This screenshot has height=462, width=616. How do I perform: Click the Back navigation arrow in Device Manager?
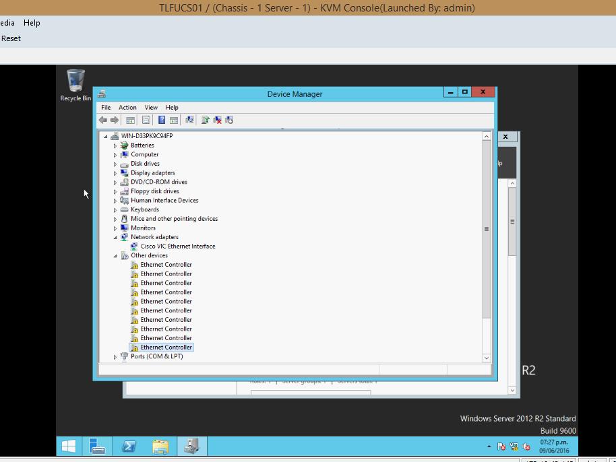102,120
